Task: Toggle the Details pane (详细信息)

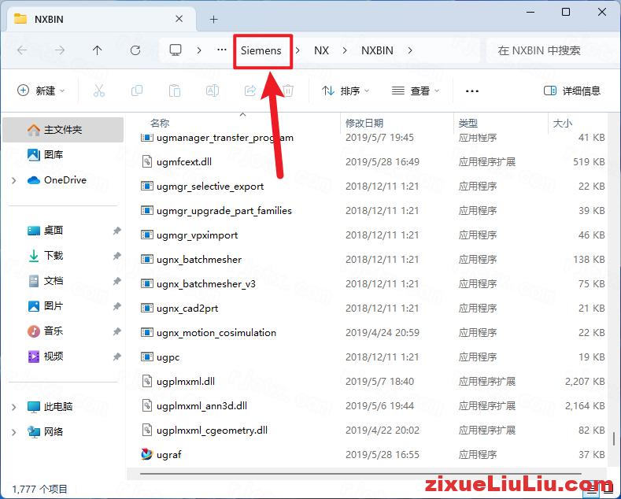Action: (x=572, y=91)
